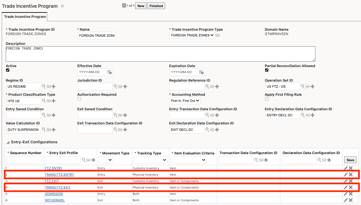Collapse Entry-Exit Configurations section
Screen dimensions: 361x205
click(8, 142)
